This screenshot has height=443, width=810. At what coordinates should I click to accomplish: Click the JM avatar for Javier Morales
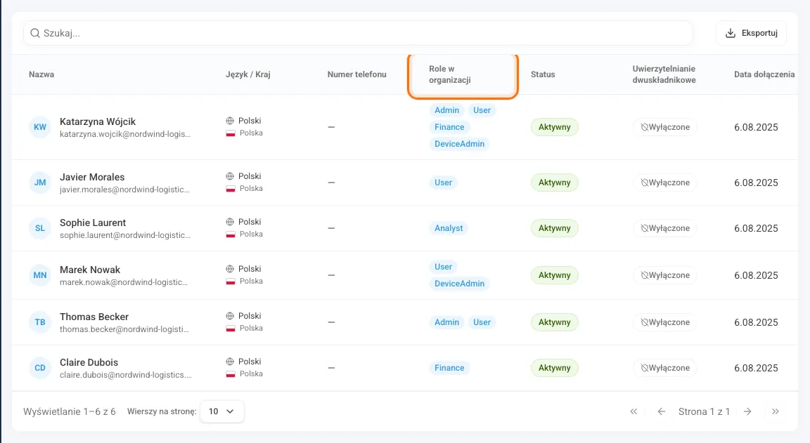[x=40, y=183]
